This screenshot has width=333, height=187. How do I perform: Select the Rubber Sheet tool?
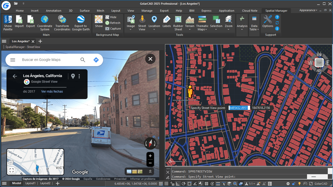[x=178, y=23]
